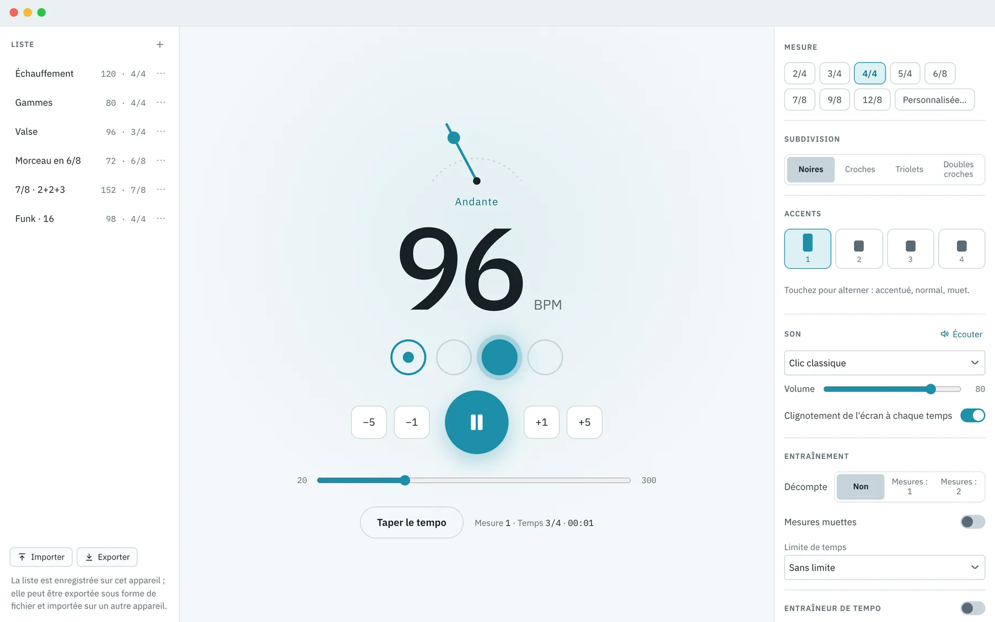Set Décompte to Mesures : 2
The width and height of the screenshot is (995, 622).
959,487
